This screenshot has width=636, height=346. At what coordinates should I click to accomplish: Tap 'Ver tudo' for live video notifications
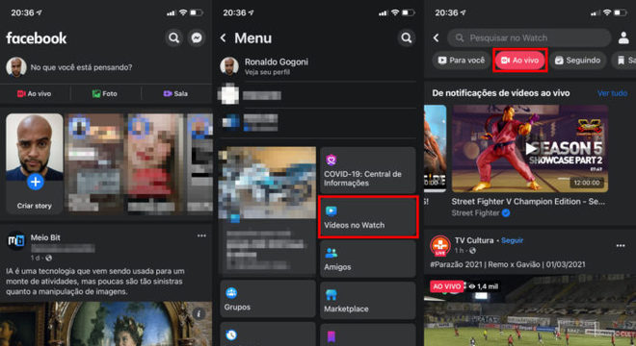pyautogui.click(x=612, y=93)
